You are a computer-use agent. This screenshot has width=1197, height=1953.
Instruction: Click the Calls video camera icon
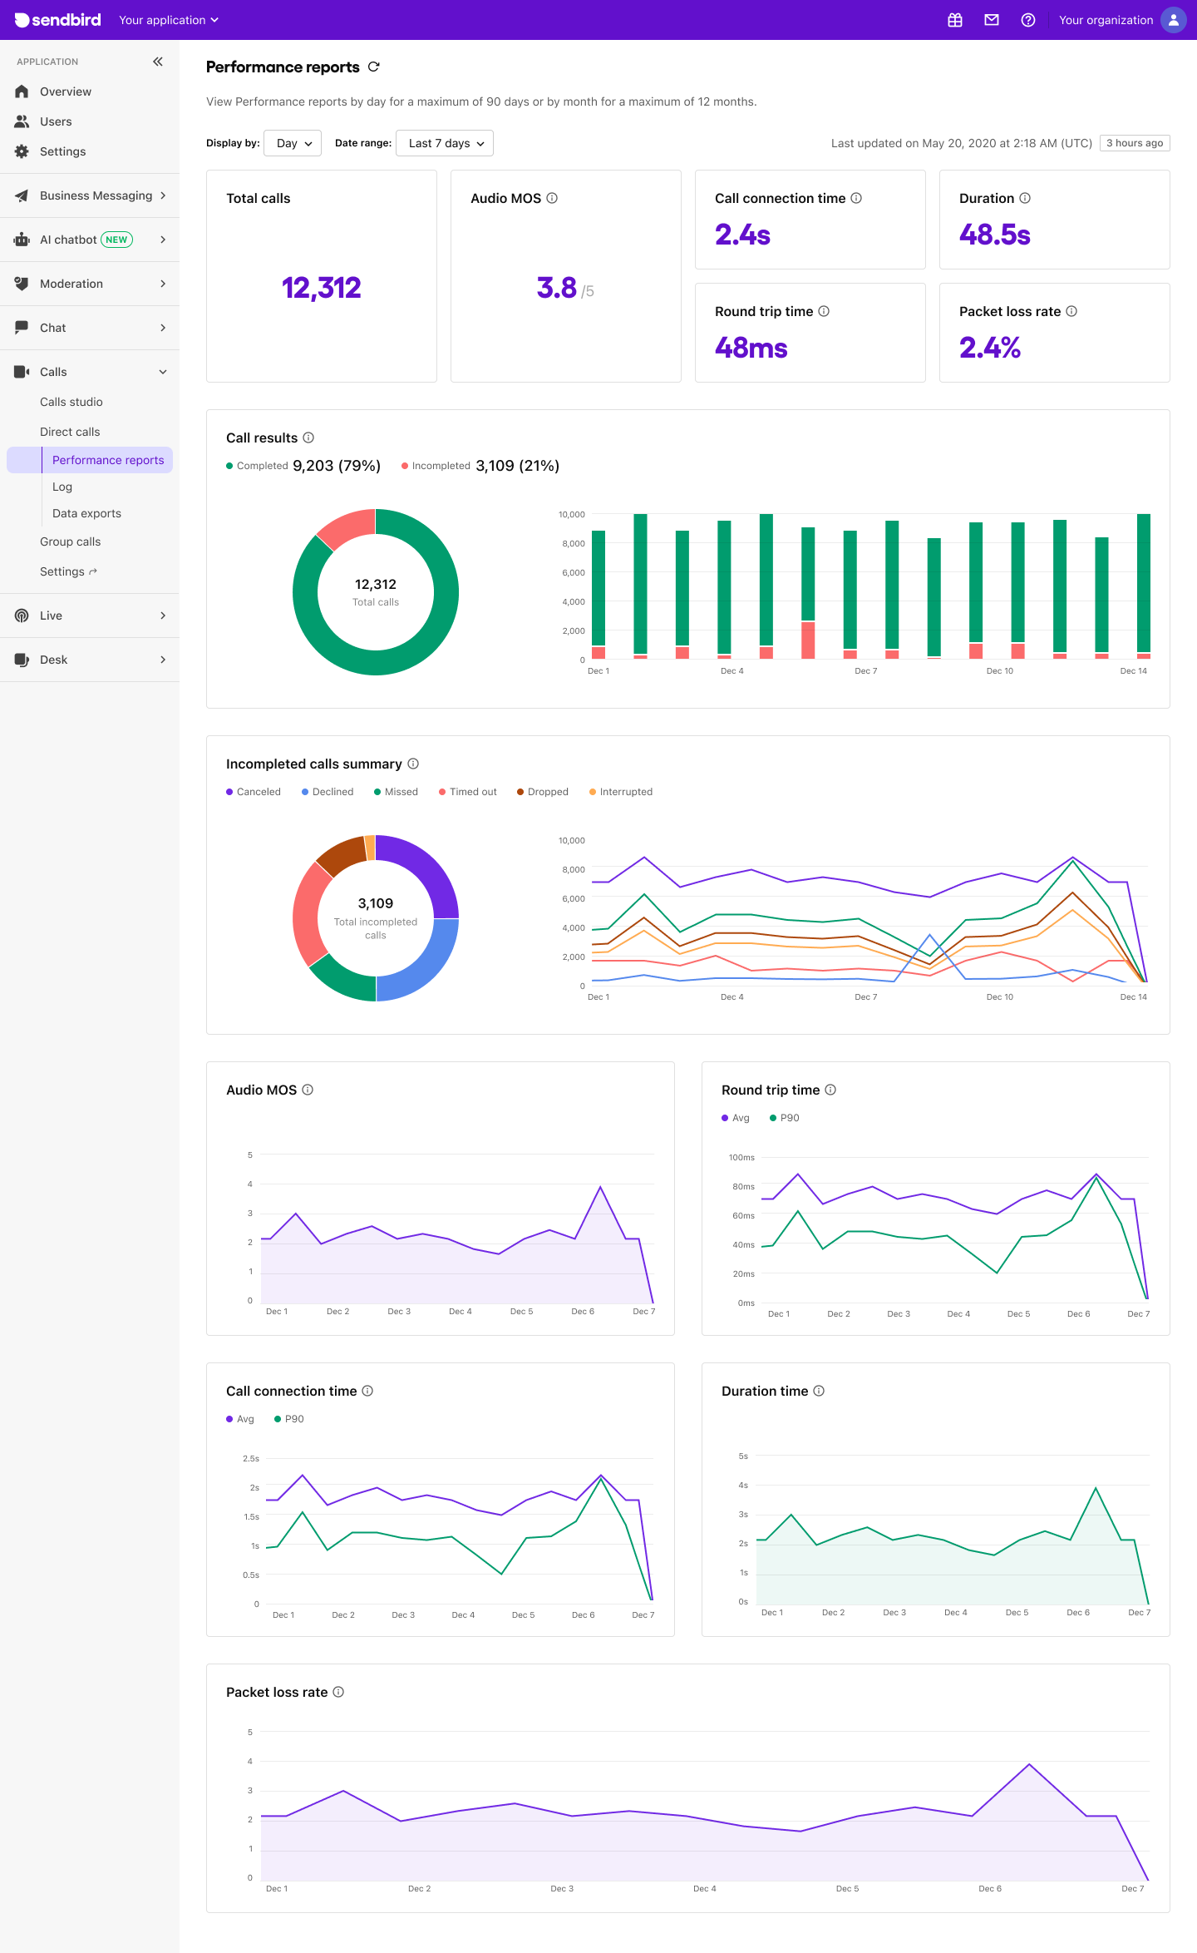[x=22, y=372]
